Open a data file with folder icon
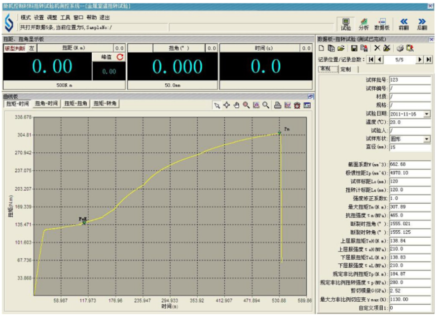The width and height of the screenshot is (437, 318). click(341, 48)
